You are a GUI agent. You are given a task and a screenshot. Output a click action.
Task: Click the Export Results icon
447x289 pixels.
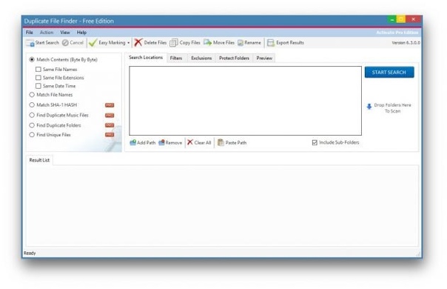(271, 43)
